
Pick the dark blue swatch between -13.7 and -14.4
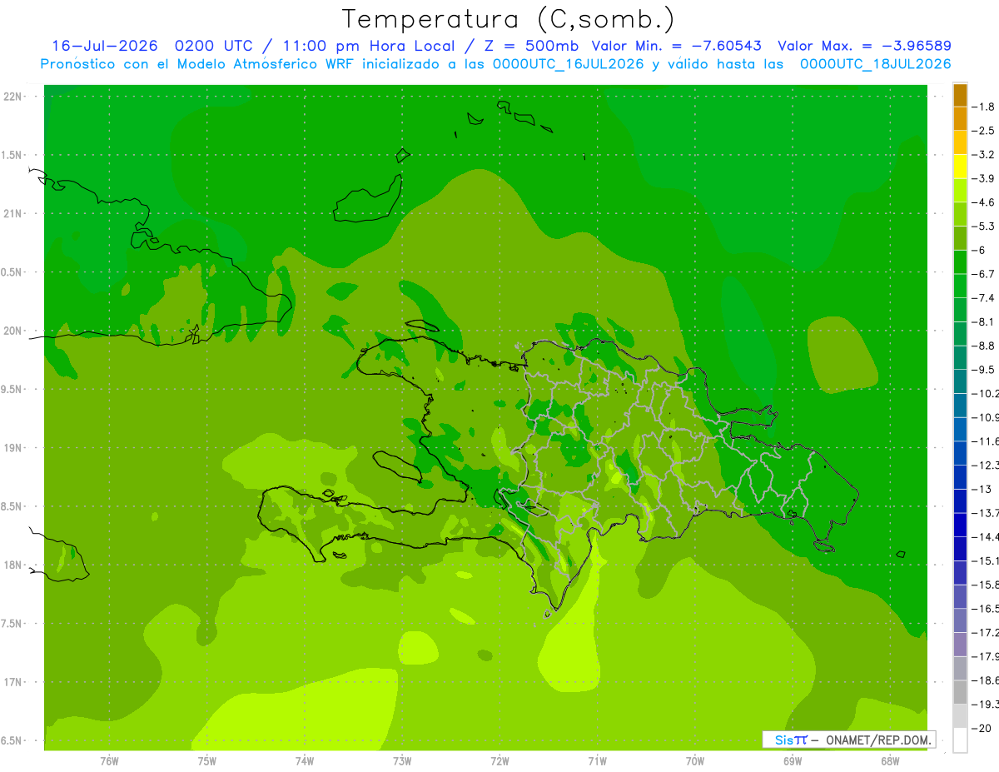click(x=960, y=525)
